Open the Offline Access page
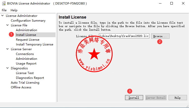Screen dimensions: 189x108 [x=21, y=87]
